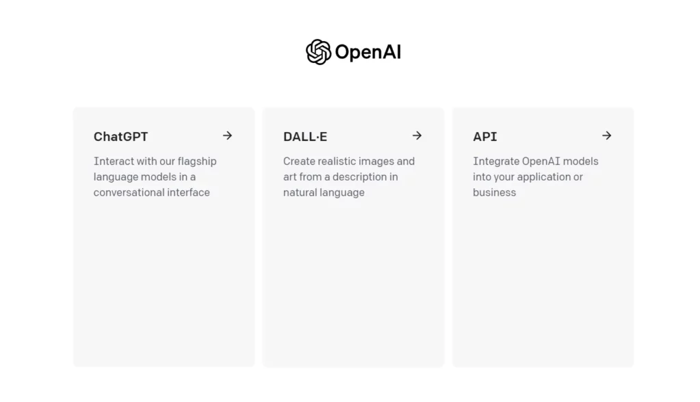This screenshot has height=402, width=700.
Task: Click the word 'conversational interface' in ChatGPT card
Action: 151,193
